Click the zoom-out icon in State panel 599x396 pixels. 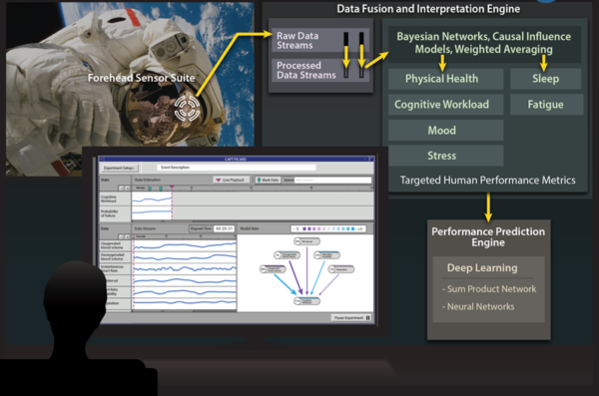click(121, 189)
